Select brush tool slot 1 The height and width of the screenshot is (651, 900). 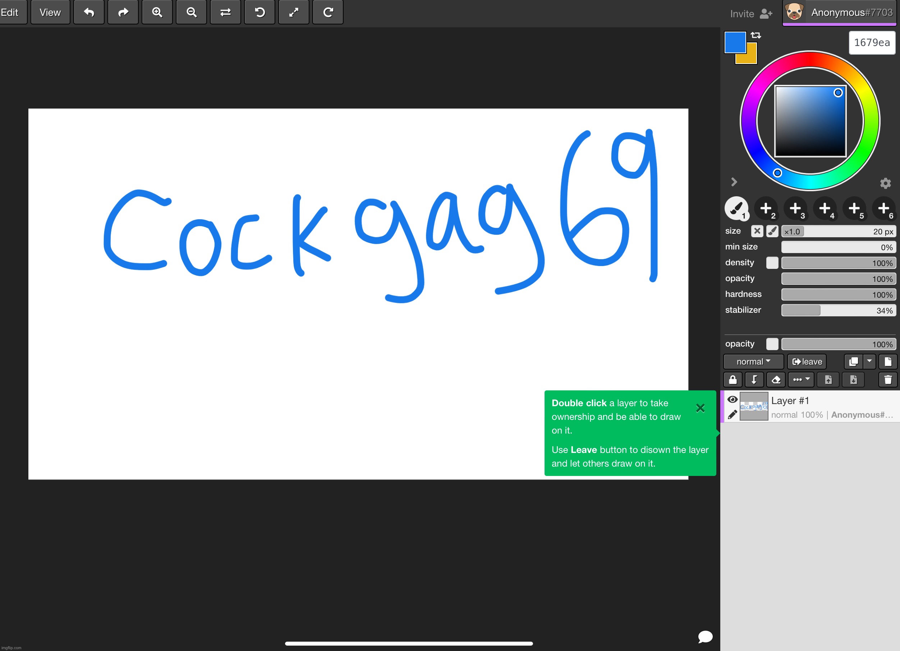(x=736, y=208)
